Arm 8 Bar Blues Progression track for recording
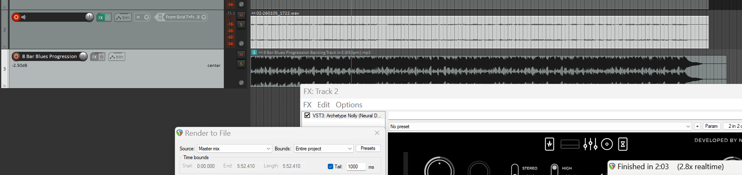 pos(16,56)
